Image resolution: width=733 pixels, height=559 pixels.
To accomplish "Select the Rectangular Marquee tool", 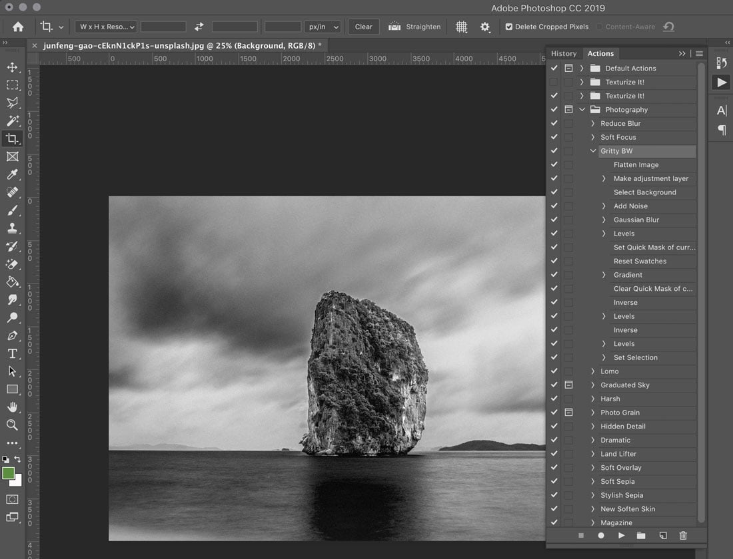I will coord(12,85).
